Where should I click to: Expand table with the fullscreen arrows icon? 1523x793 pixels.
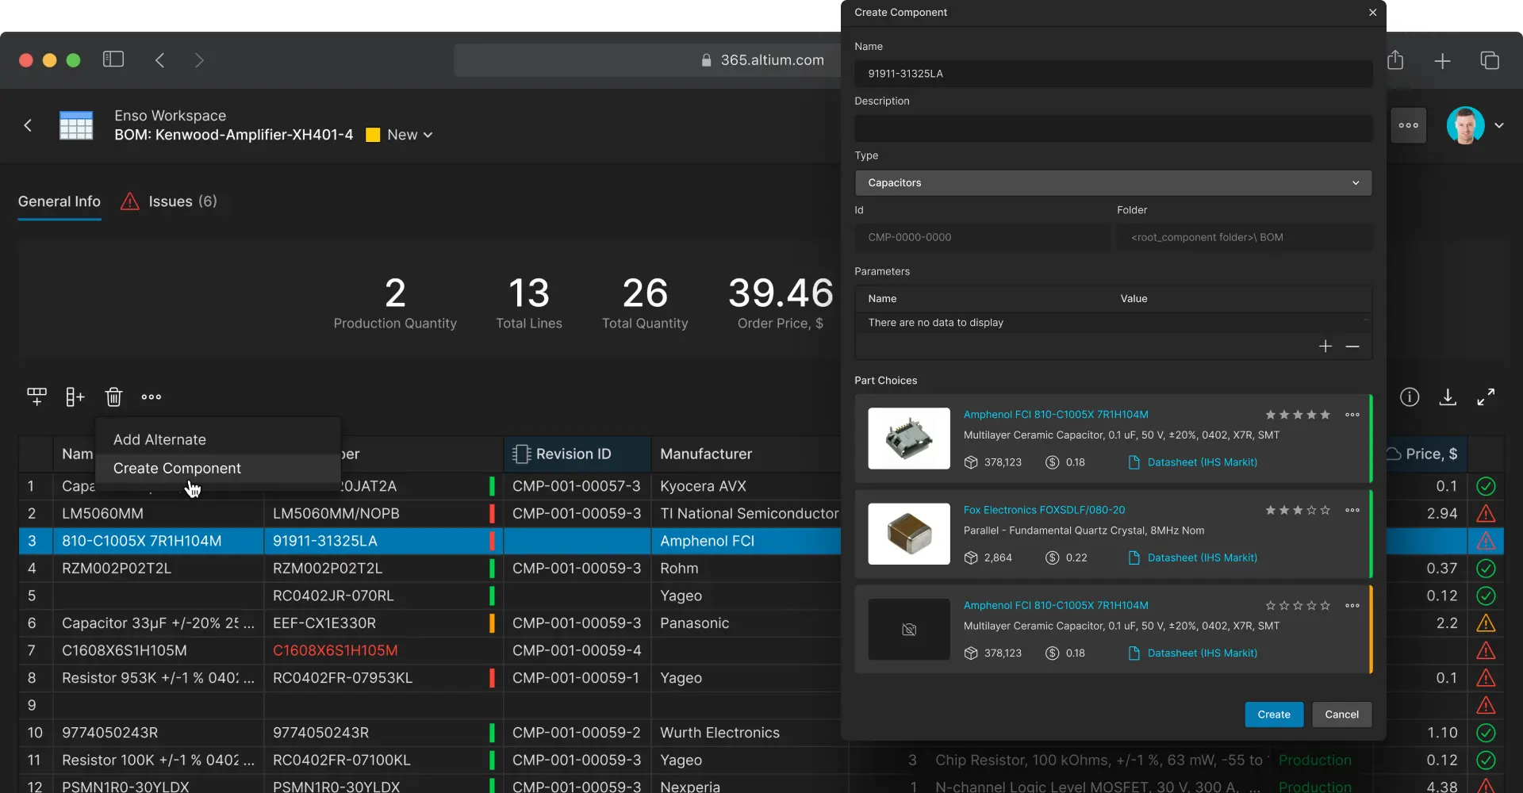1486,397
